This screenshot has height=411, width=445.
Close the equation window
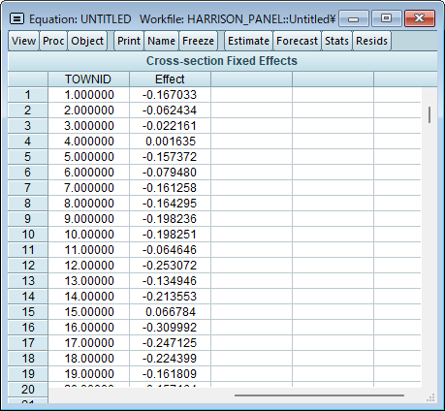[x=420, y=18]
